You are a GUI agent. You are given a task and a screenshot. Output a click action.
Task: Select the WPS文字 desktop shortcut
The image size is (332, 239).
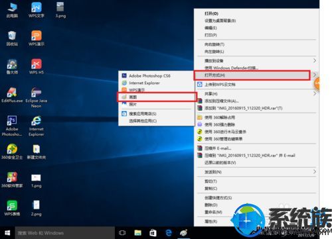pos(36,10)
